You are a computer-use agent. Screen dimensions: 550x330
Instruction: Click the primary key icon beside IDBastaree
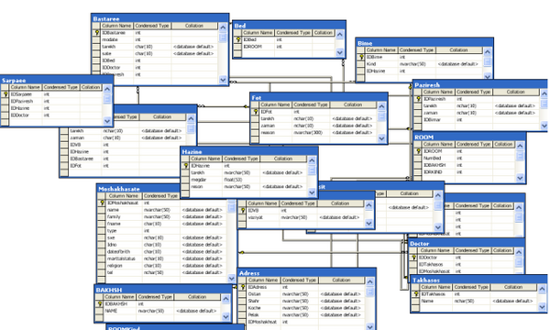pyautogui.click(x=97, y=33)
